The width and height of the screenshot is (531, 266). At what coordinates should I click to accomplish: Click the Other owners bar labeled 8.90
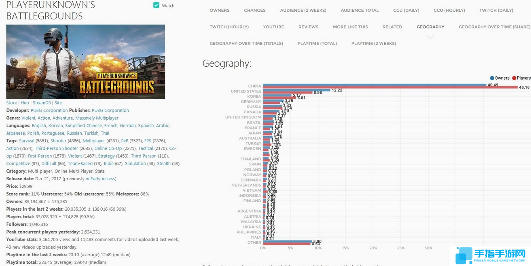coord(287,241)
